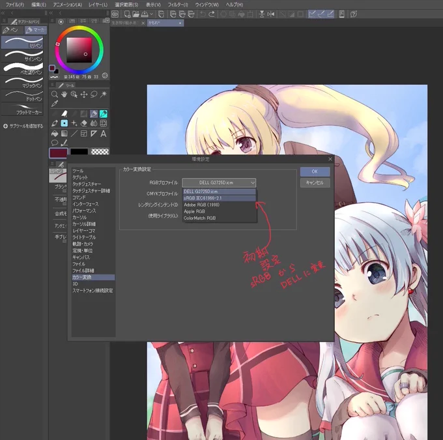Open the 編集(E) menu
Viewport: 443px width, 440px height.
(38, 5)
